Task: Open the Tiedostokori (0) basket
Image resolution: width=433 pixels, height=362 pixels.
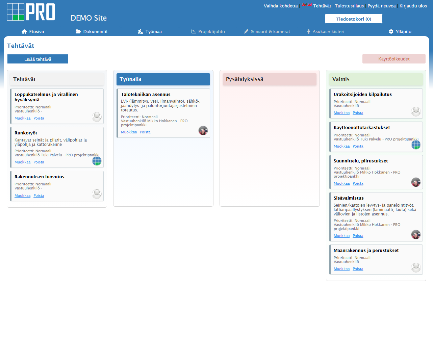Action: 354,19
